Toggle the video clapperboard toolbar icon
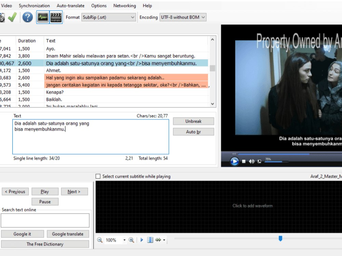This screenshot has width=342, height=256. 56,17
